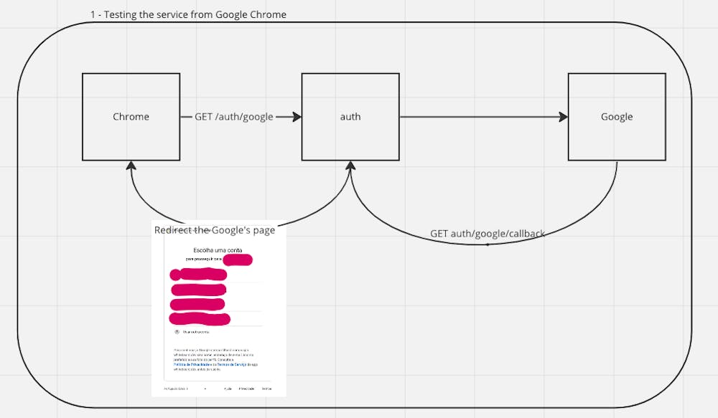Click the "GET /auth/google" arrow label

[235, 116]
